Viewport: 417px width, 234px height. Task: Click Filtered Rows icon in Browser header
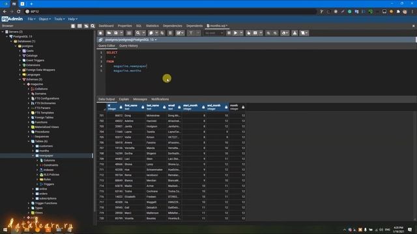tap(86, 26)
